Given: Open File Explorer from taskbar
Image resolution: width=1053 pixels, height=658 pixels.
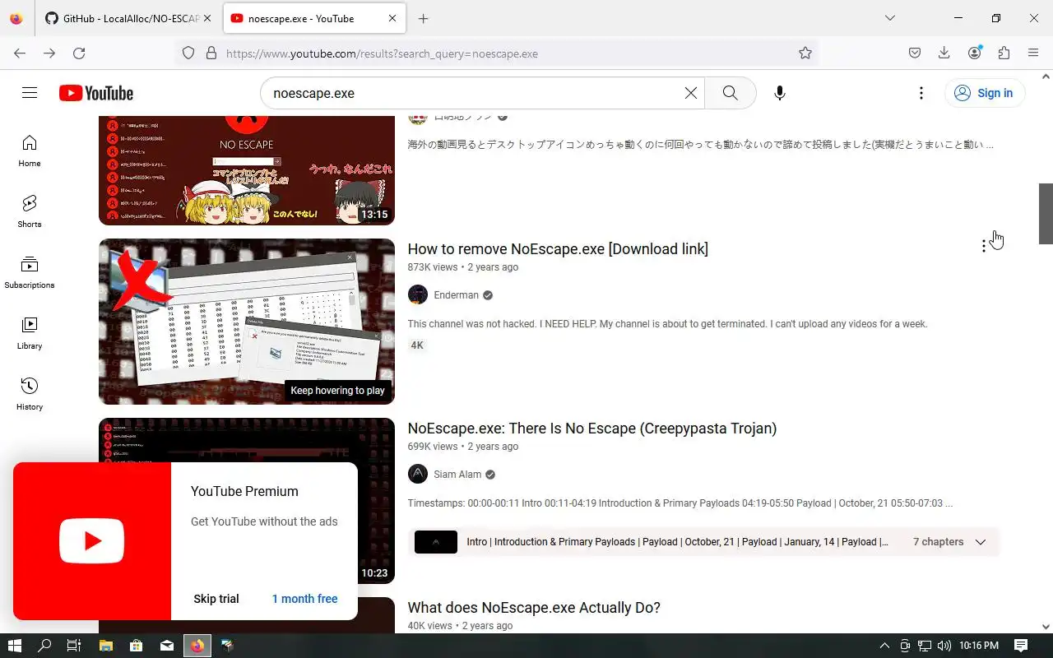Looking at the screenshot, I should pos(105,646).
